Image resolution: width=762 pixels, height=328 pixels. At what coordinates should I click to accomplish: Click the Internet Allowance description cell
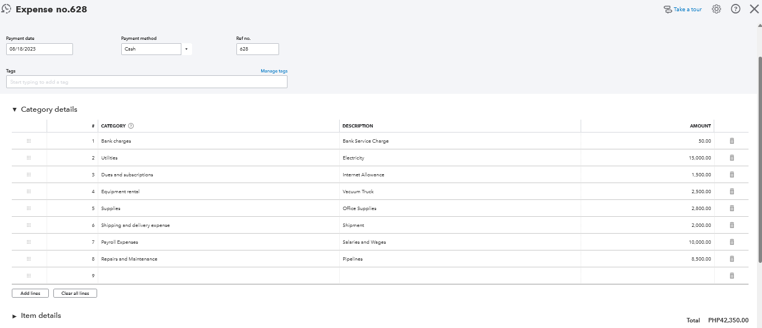click(x=460, y=175)
